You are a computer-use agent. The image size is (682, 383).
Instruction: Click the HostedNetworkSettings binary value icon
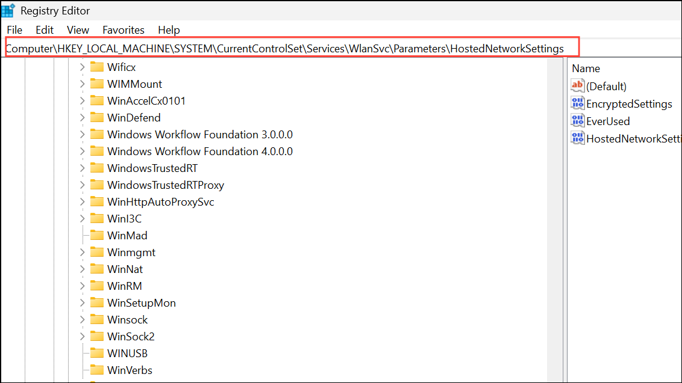[x=578, y=138]
